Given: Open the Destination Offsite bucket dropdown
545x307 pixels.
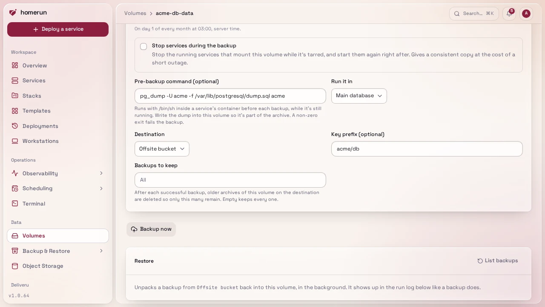Looking at the screenshot, I should (162, 149).
